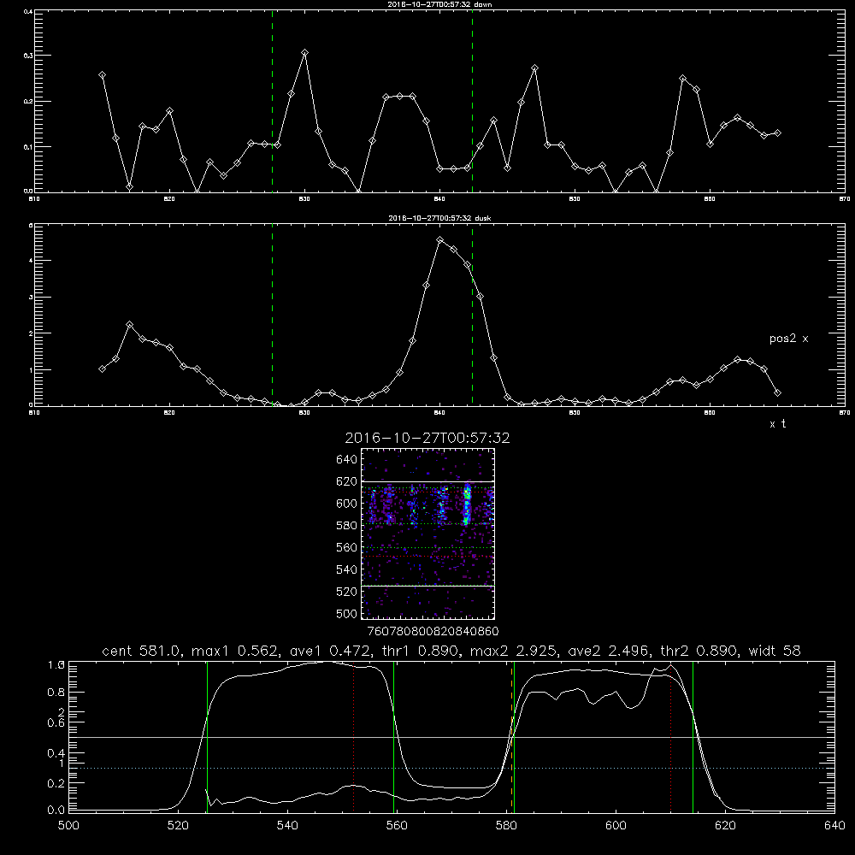Click the orange dashed line in the profile plot
This screenshot has width=855, height=855.
[511, 737]
